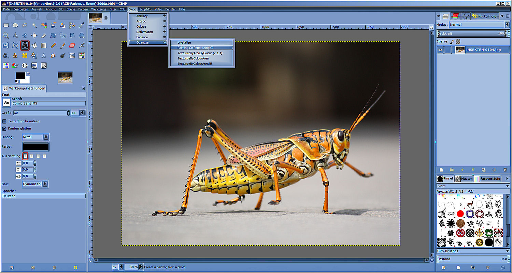The height and width of the screenshot is (273, 512).
Task: Enable the Texteditor benutzen checkbox
Action: pyautogui.click(x=4, y=121)
